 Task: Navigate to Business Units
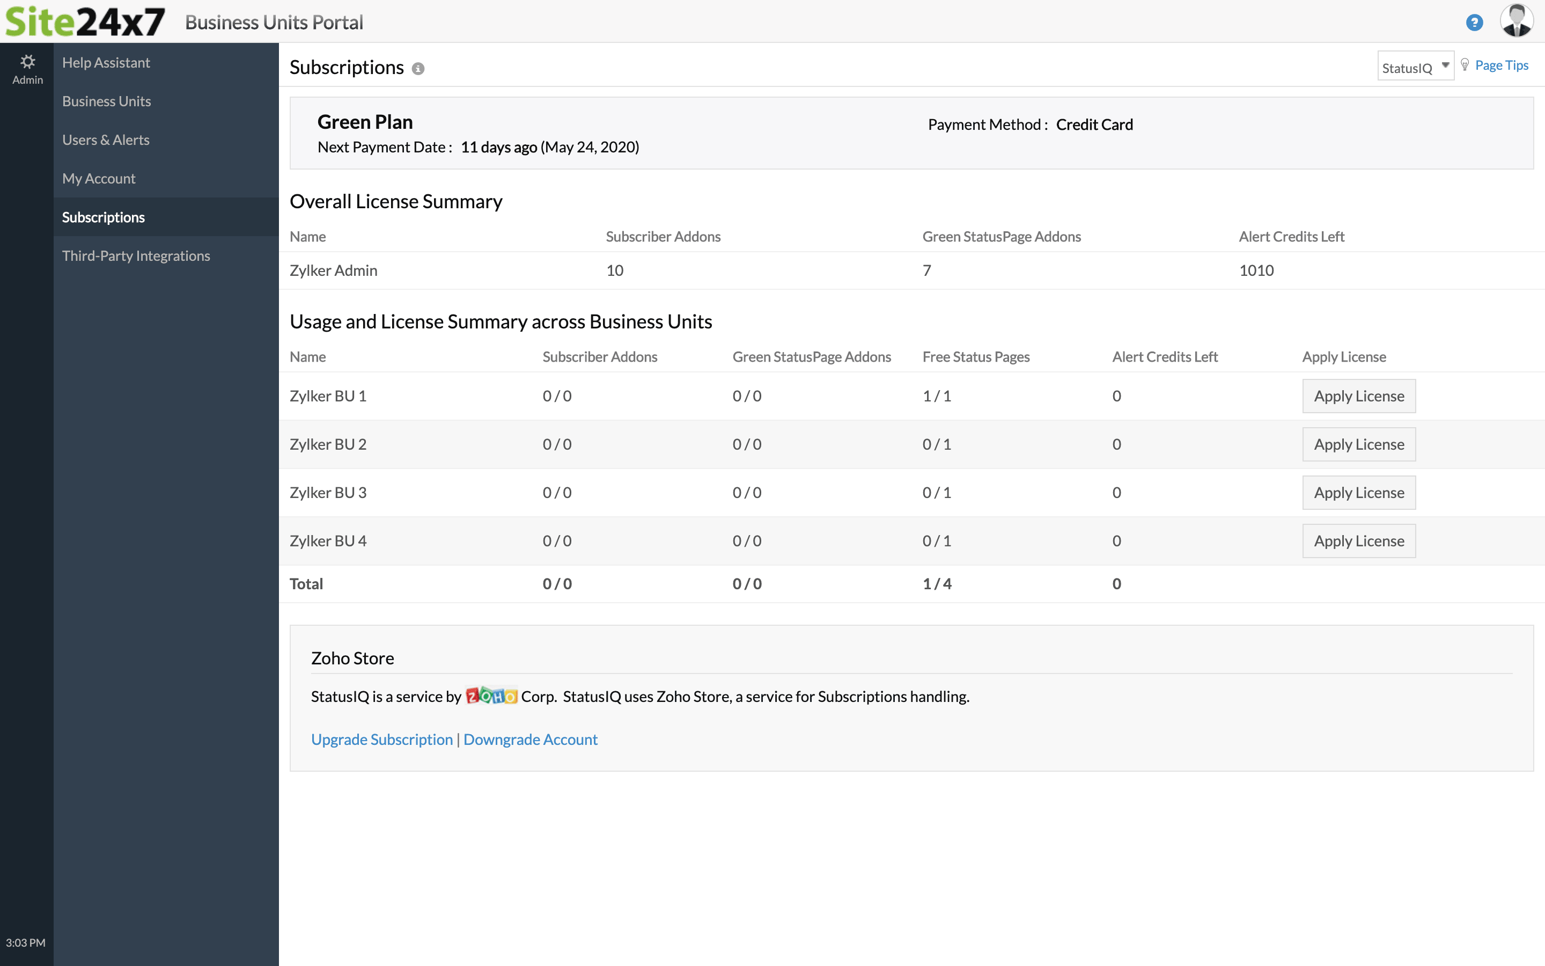[x=106, y=100]
